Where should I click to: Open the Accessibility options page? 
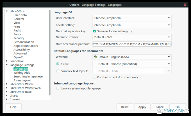click(x=22, y=50)
